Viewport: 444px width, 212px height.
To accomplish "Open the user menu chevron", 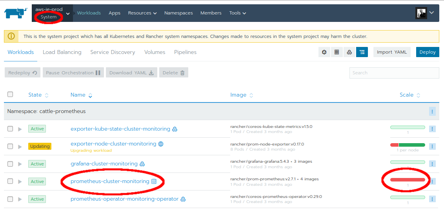I will click(x=431, y=13).
